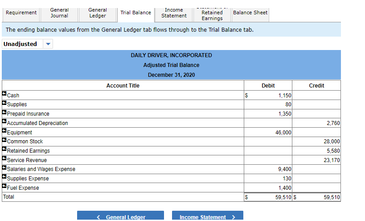Click the icon beside Salaries and Wages Expense
The width and height of the screenshot is (365, 221).
pyautogui.click(x=4, y=167)
